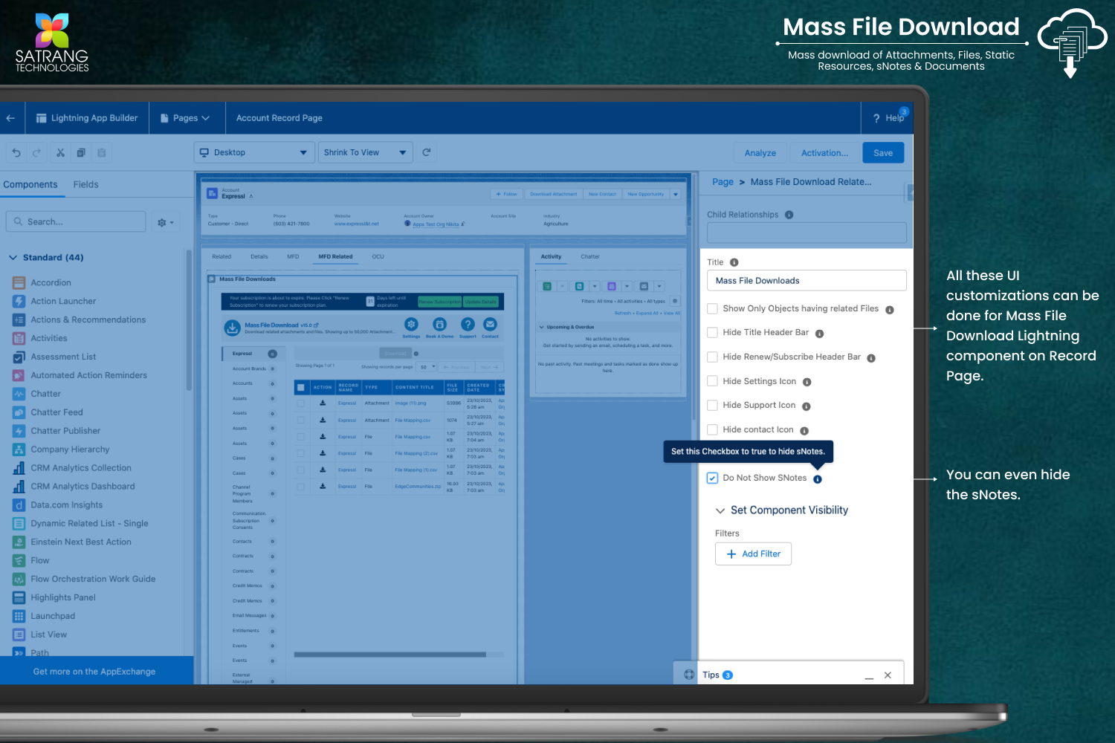Click the Add Filter button
Viewport: 1115px width, 743px height.
click(x=753, y=554)
